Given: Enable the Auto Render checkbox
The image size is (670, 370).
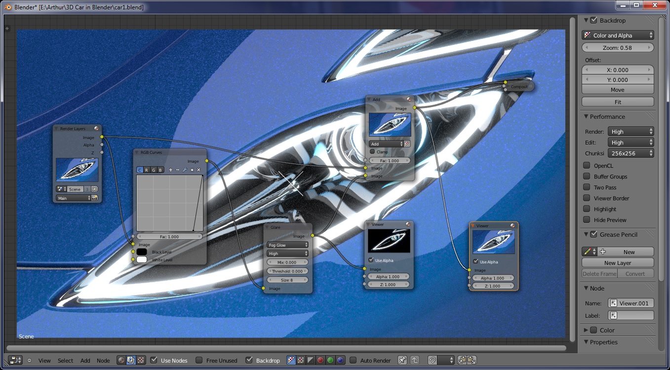Looking at the screenshot, I should (x=353, y=360).
